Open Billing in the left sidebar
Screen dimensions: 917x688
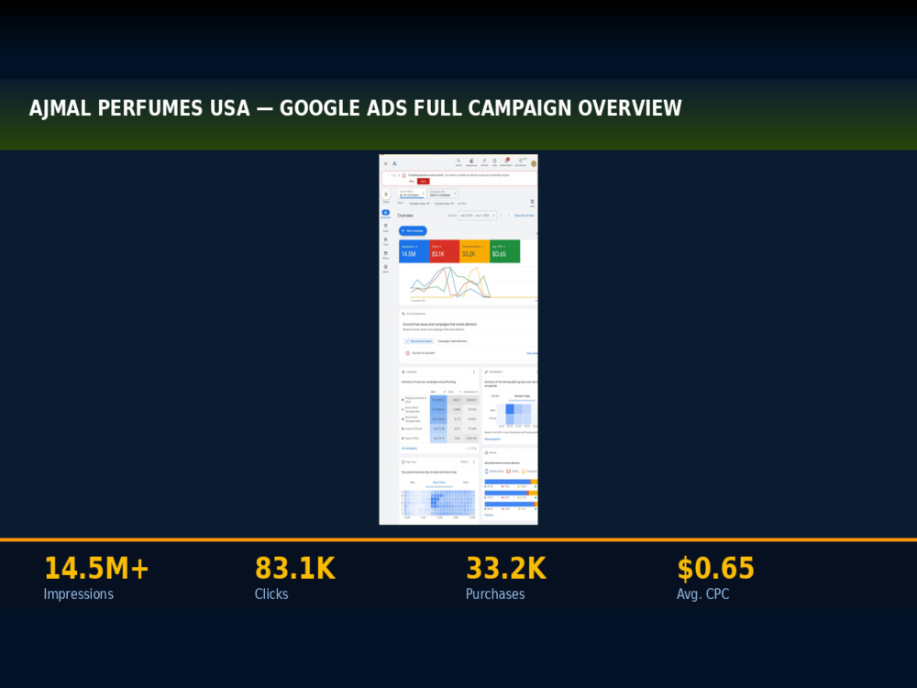click(385, 255)
